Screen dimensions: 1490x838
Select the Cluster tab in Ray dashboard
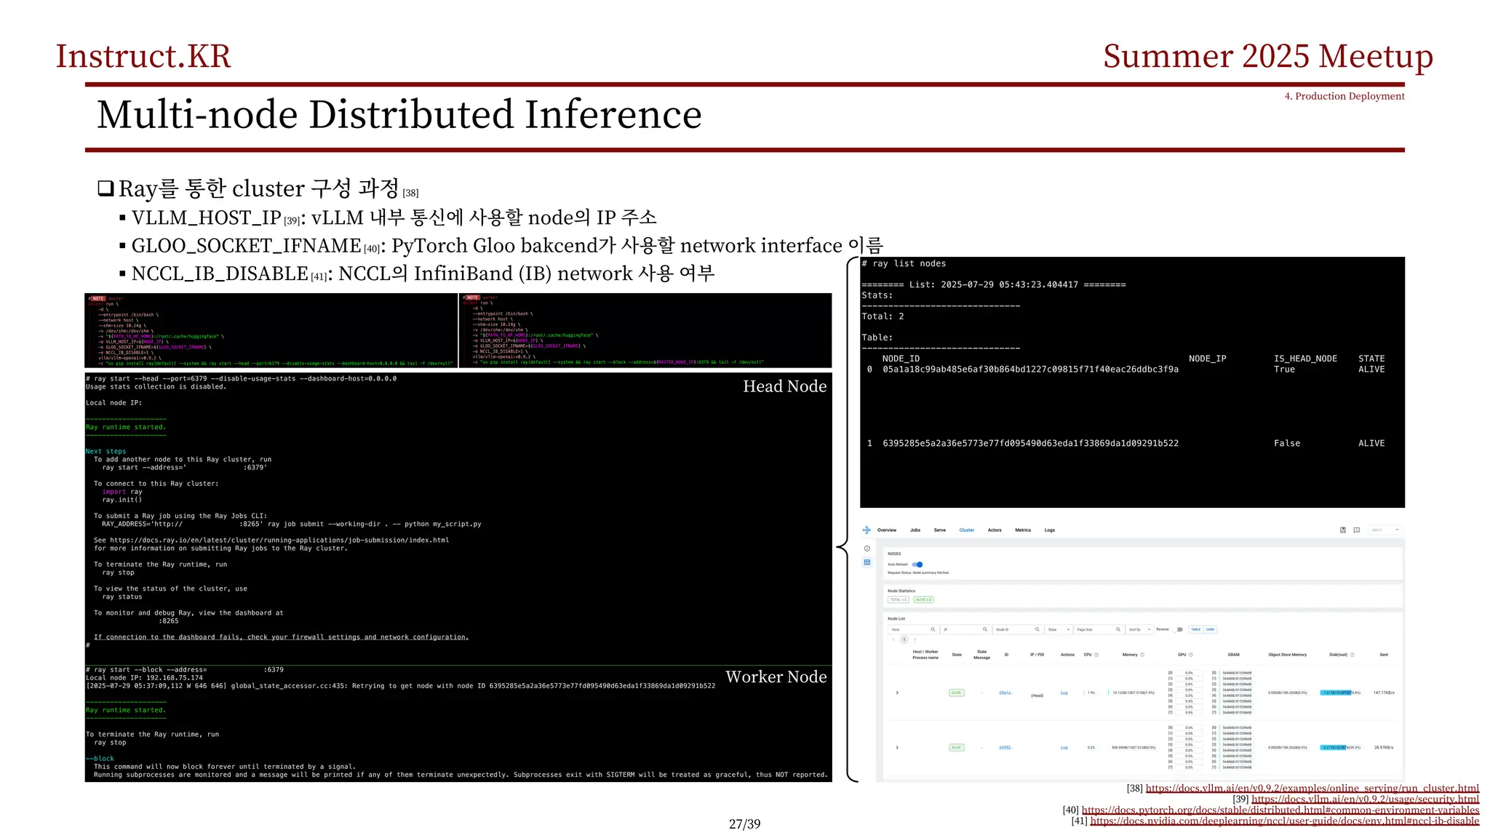(x=967, y=530)
